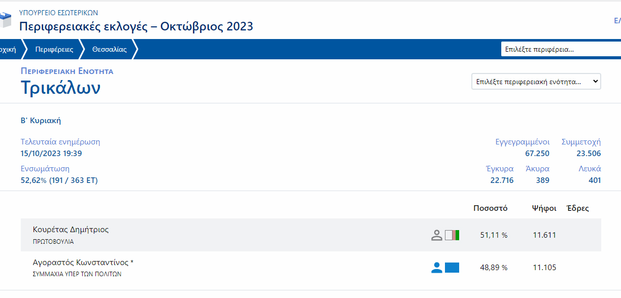Navigate to Θεσσαλίας breadcrumb
This screenshot has width=621, height=298.
point(110,49)
